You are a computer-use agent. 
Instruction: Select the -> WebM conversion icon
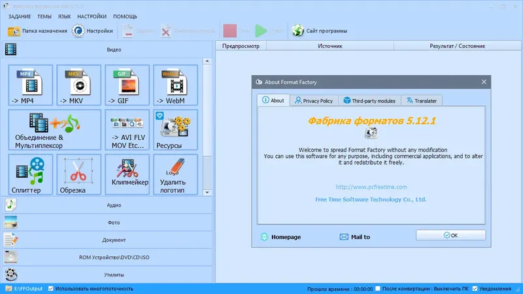coord(175,85)
